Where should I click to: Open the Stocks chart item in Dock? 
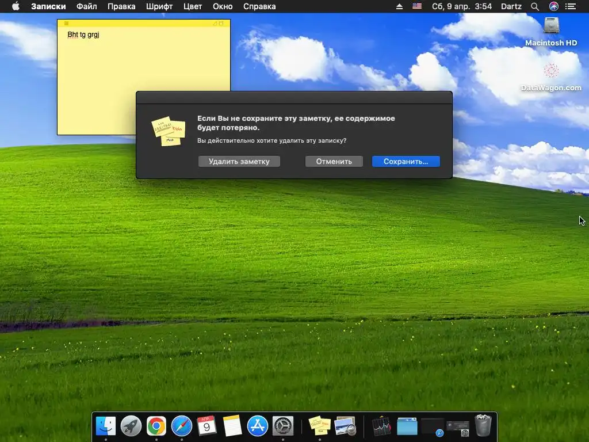click(x=381, y=426)
